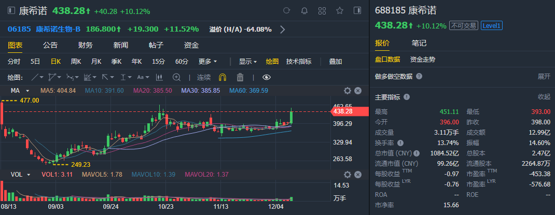The image size is (555, 215).
Task: Toggle drawing visibility with the eye icon
Action: [267, 77]
